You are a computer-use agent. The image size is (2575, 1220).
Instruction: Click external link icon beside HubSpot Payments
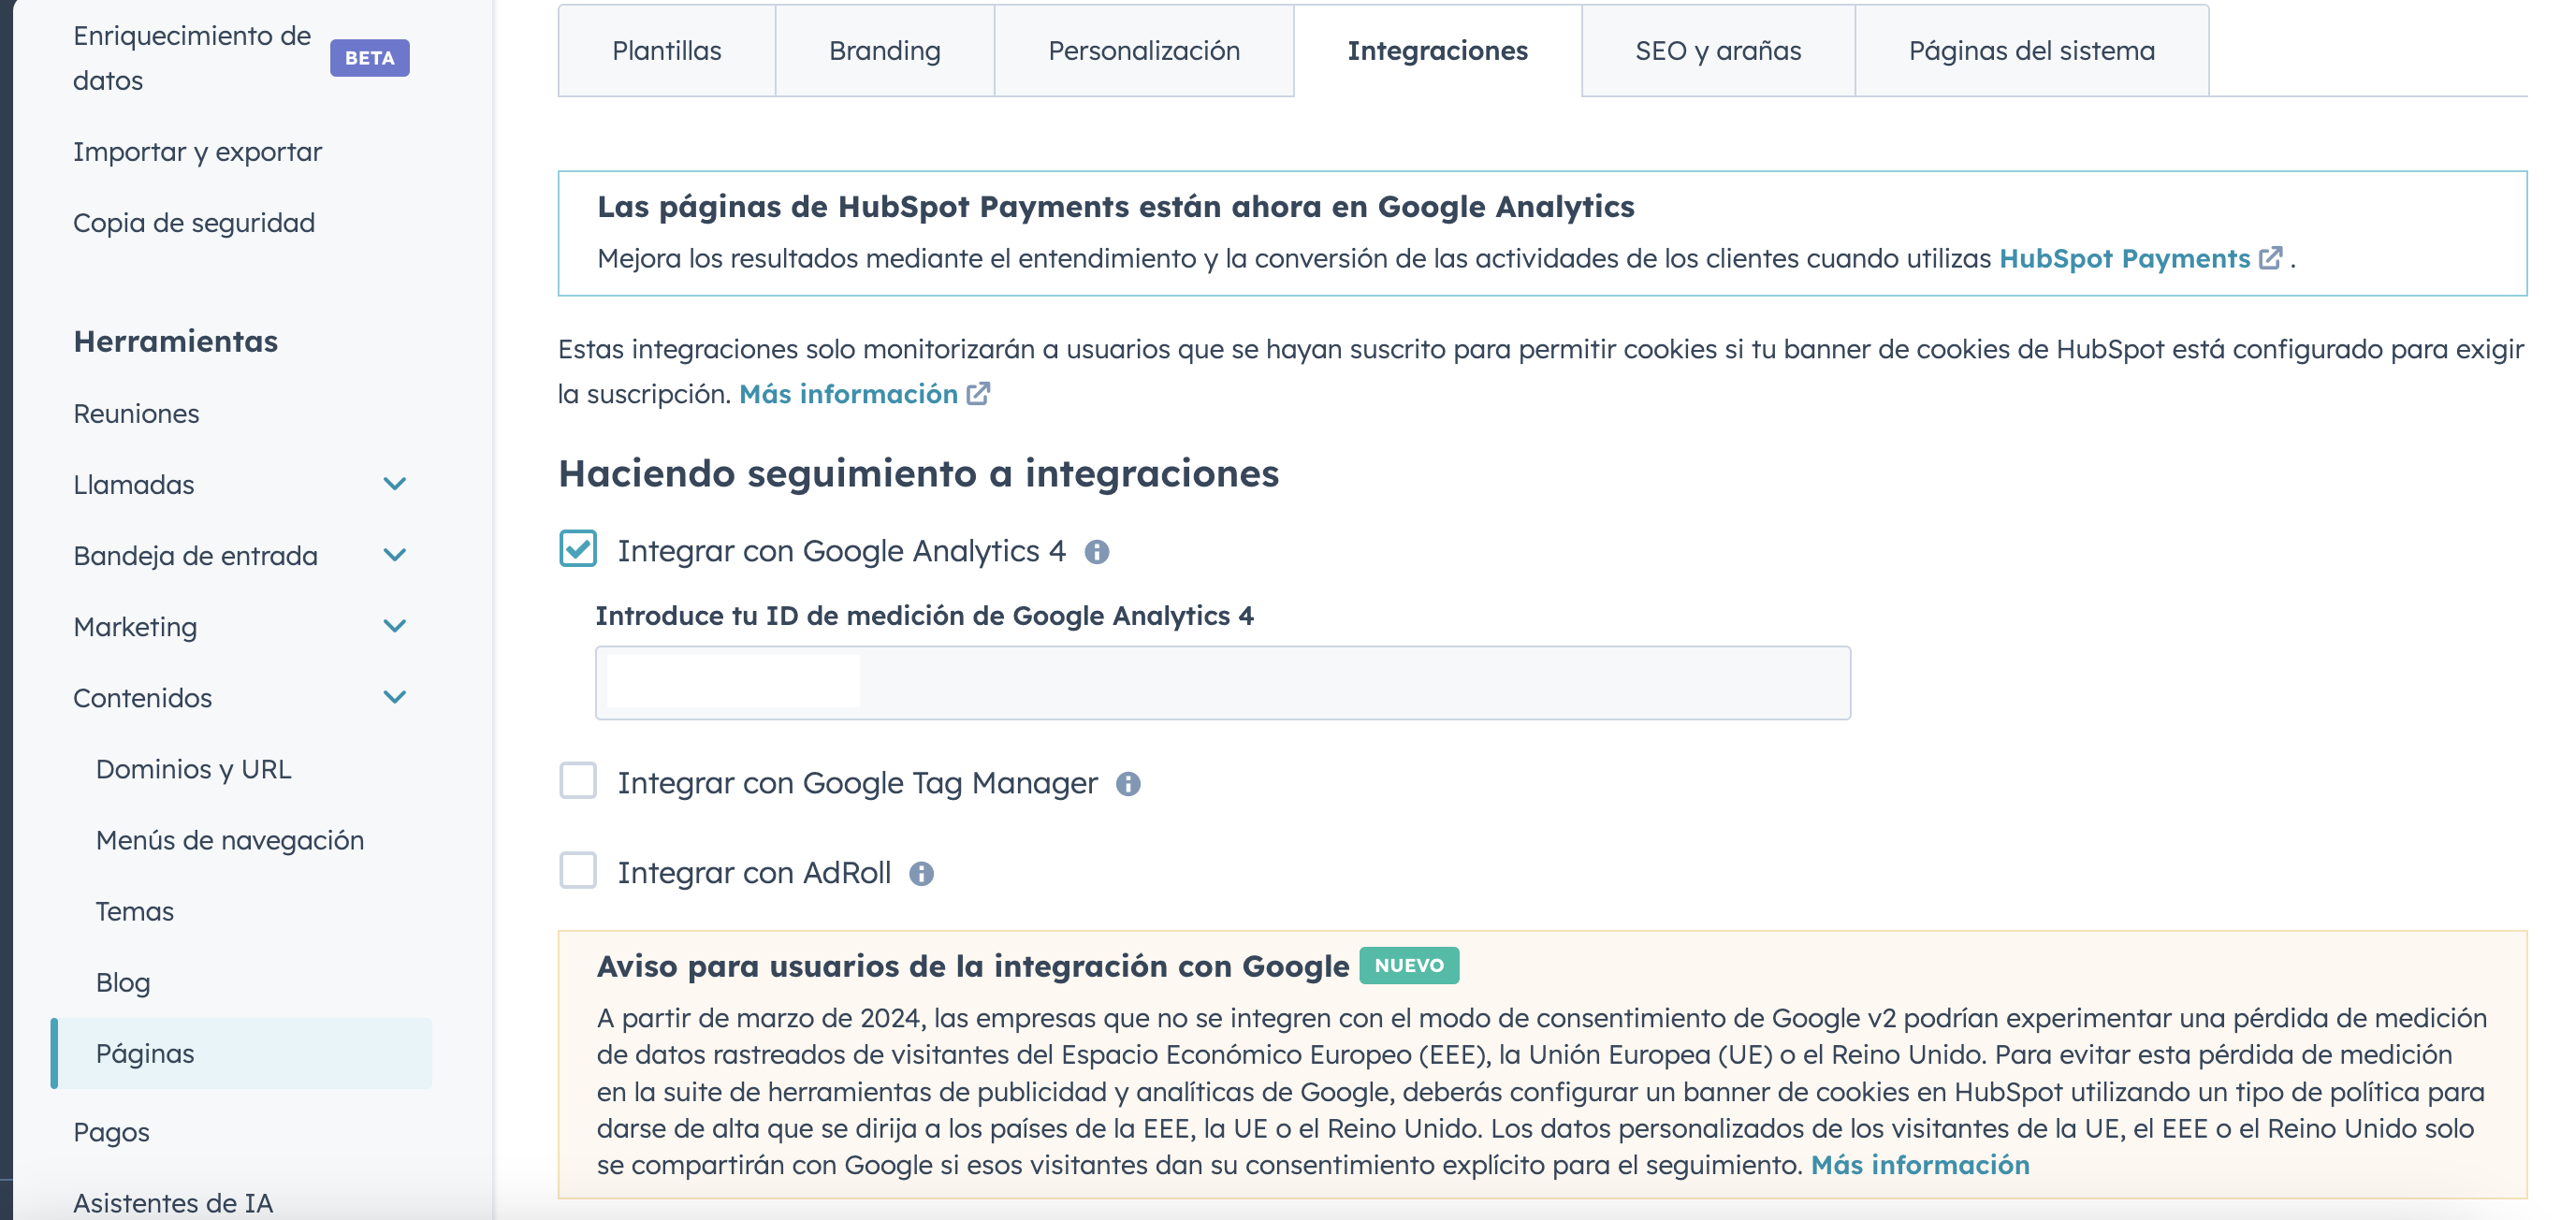[2270, 258]
